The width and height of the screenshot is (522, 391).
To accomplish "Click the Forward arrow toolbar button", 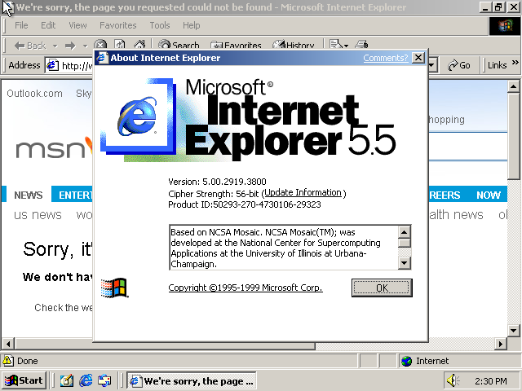I will pyautogui.click(x=70, y=46).
